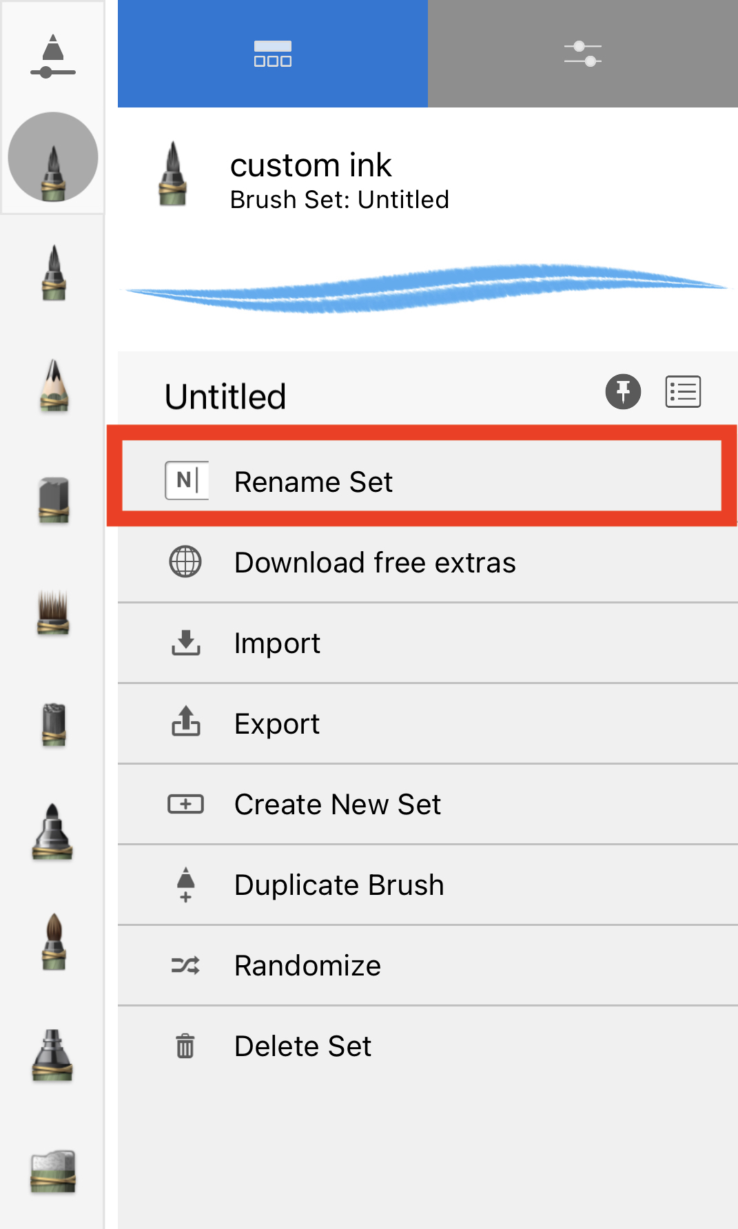Select the round brown paintbrush

pyautogui.click(x=53, y=942)
